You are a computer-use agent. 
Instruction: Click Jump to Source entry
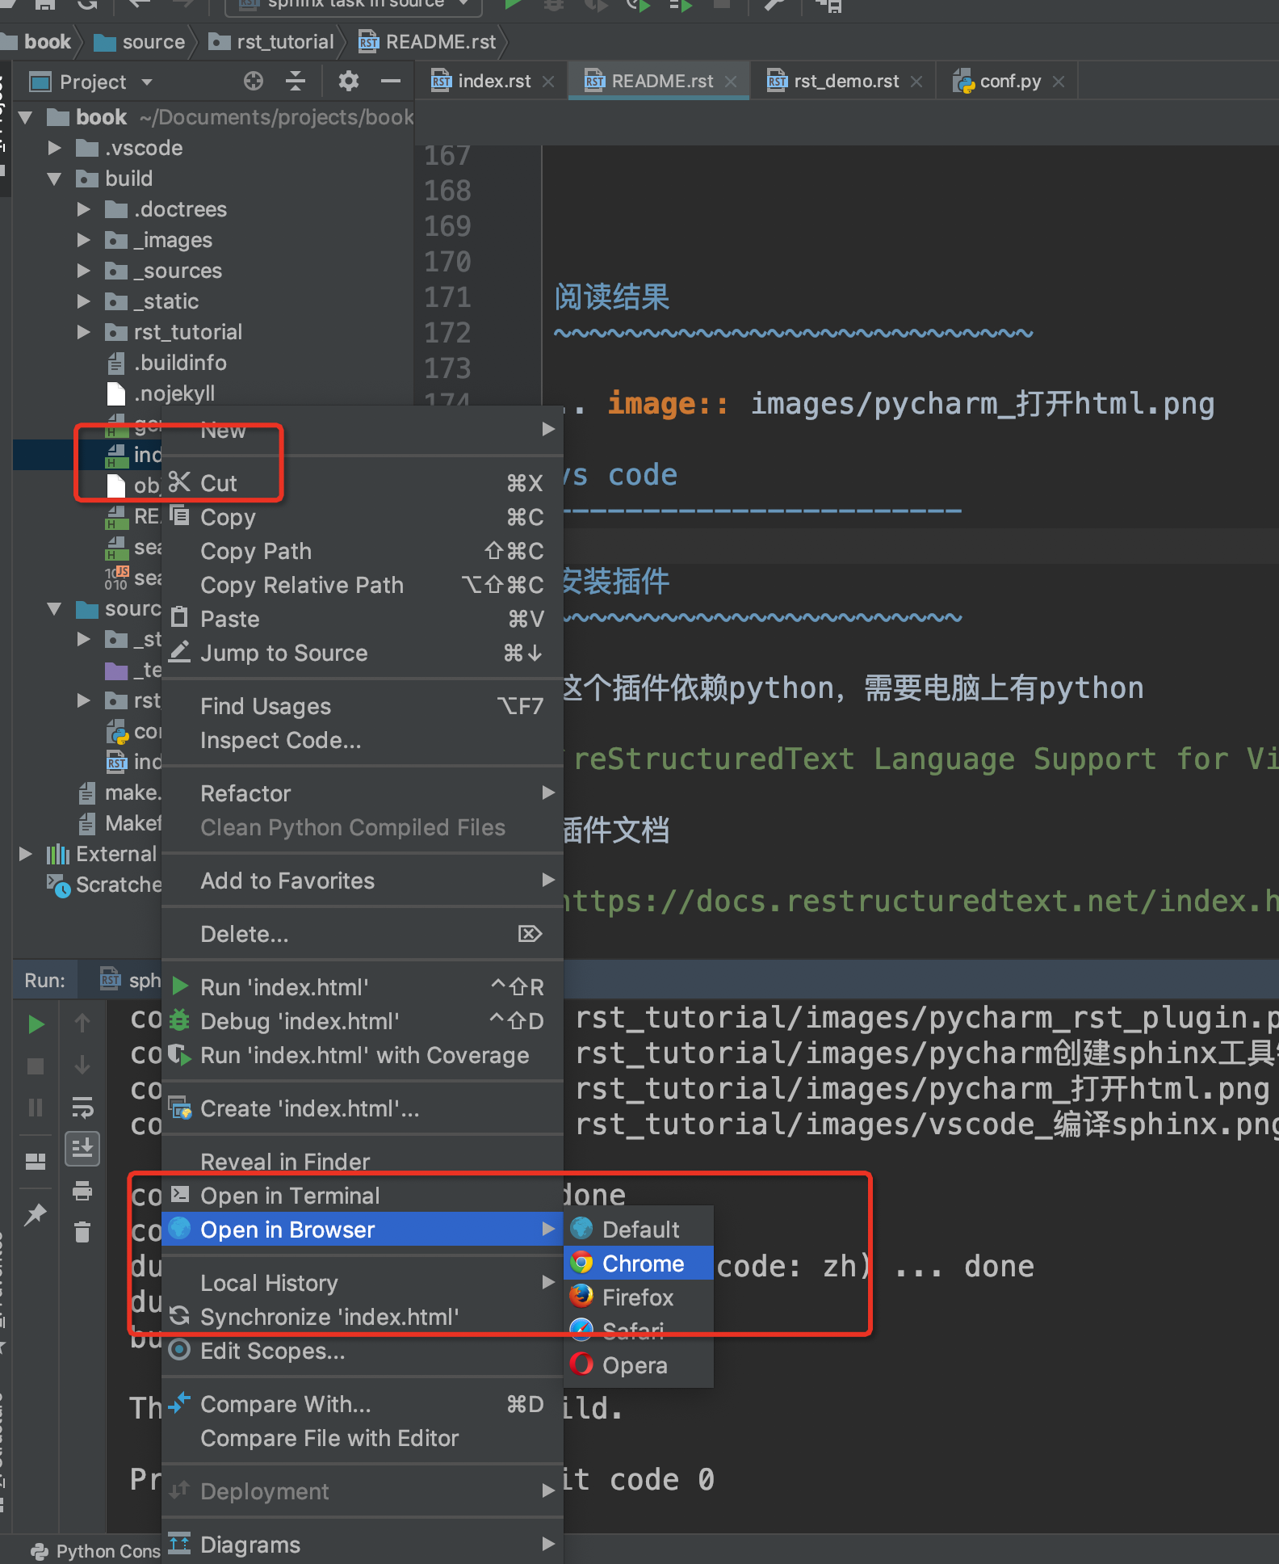[362, 653]
